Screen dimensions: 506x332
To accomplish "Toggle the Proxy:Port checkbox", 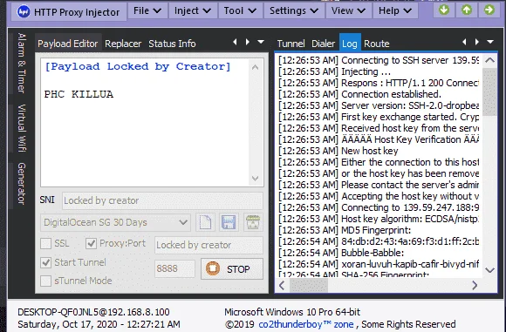I will click(91, 243).
